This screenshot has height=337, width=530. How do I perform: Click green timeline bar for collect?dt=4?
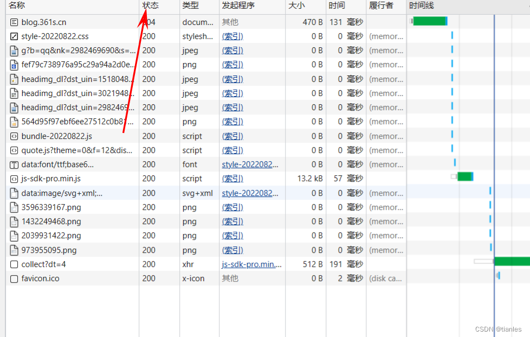coord(512,261)
